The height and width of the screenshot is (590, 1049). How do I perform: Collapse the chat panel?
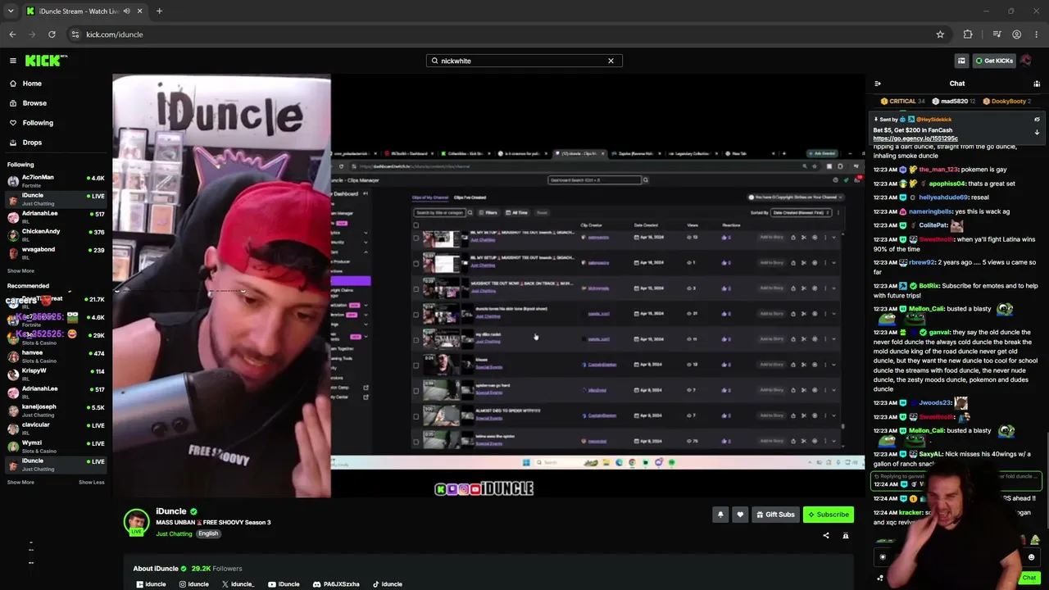pyautogui.click(x=878, y=84)
